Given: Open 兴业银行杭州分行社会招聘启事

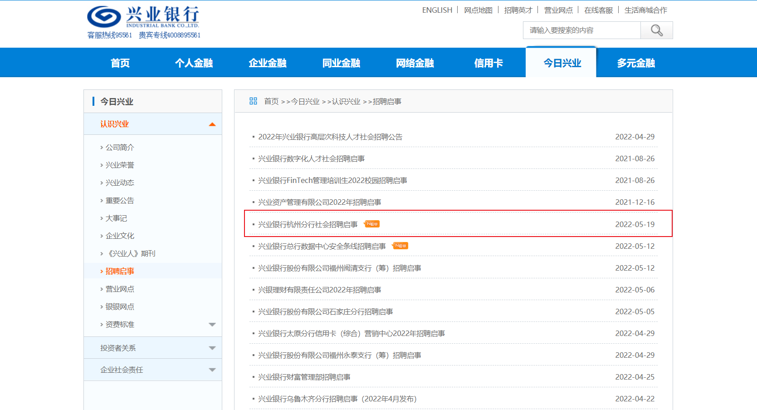Looking at the screenshot, I should (x=308, y=224).
